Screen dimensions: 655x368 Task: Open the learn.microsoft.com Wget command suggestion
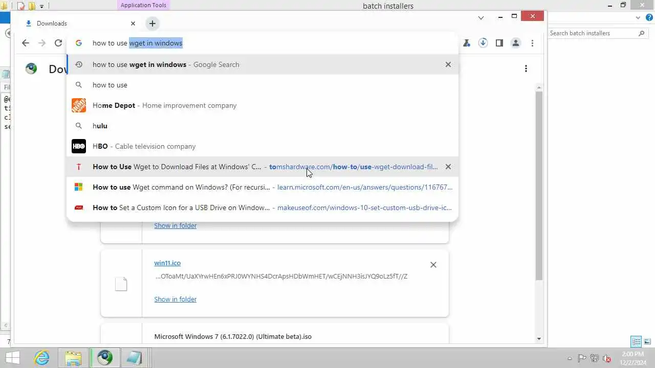[263, 187]
